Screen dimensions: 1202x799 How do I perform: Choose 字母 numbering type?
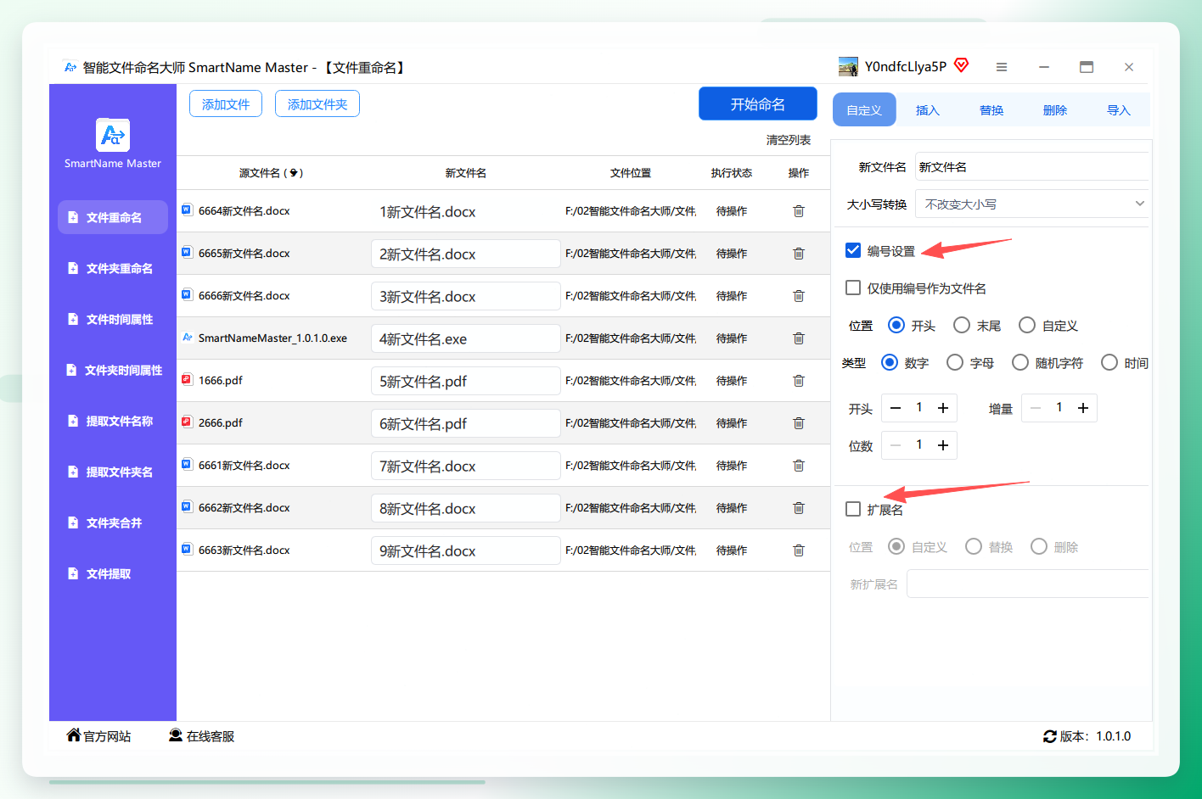click(x=955, y=362)
